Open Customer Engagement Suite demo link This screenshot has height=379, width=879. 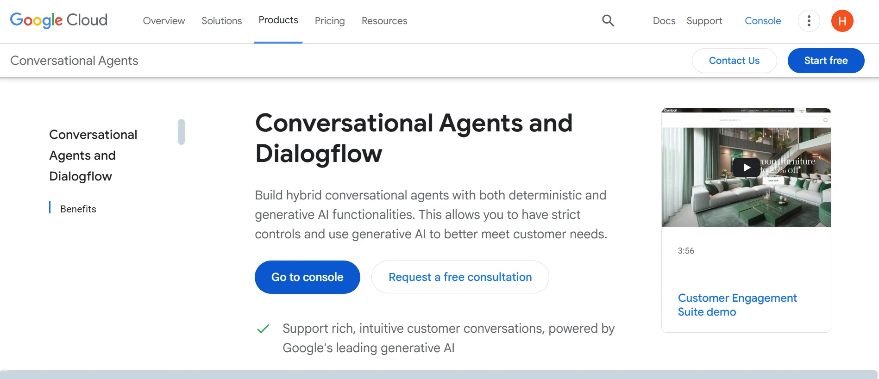737,305
